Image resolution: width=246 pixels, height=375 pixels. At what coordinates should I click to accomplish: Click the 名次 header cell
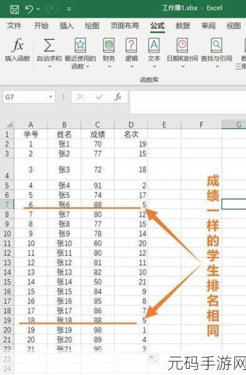131,134
